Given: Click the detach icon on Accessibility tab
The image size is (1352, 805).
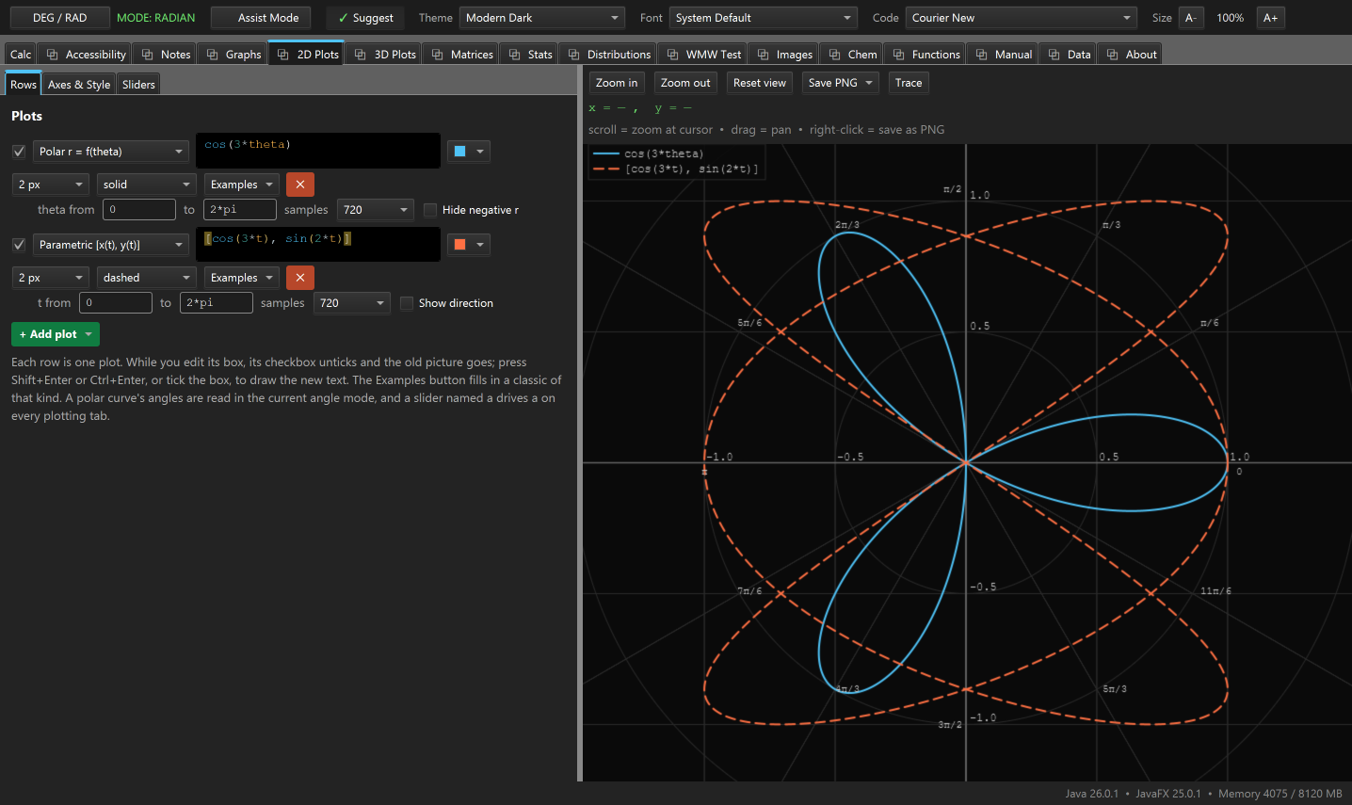Looking at the screenshot, I should [x=53, y=55].
